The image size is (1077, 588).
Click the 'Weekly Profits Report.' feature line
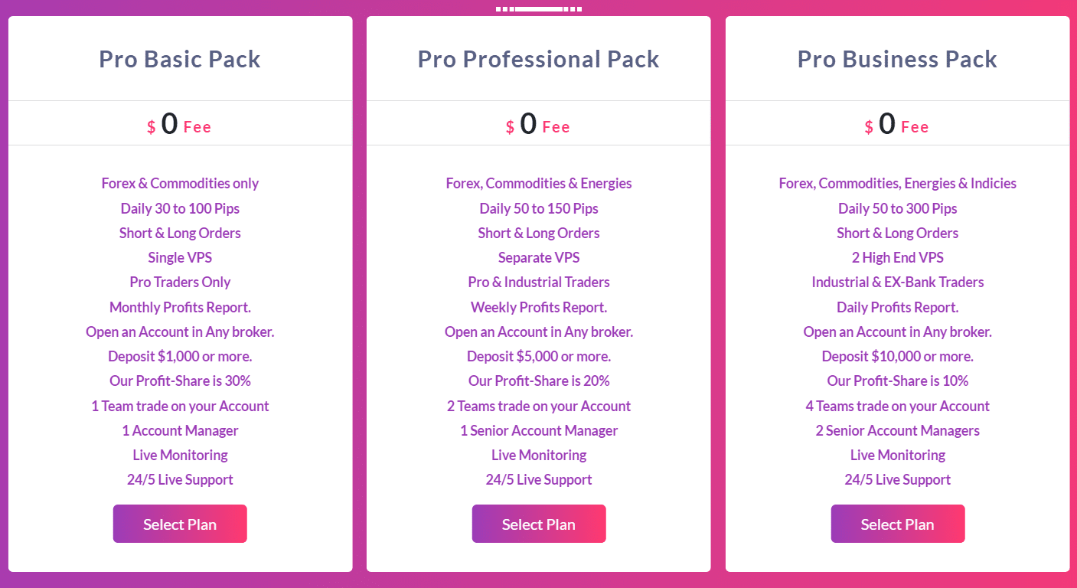538,307
